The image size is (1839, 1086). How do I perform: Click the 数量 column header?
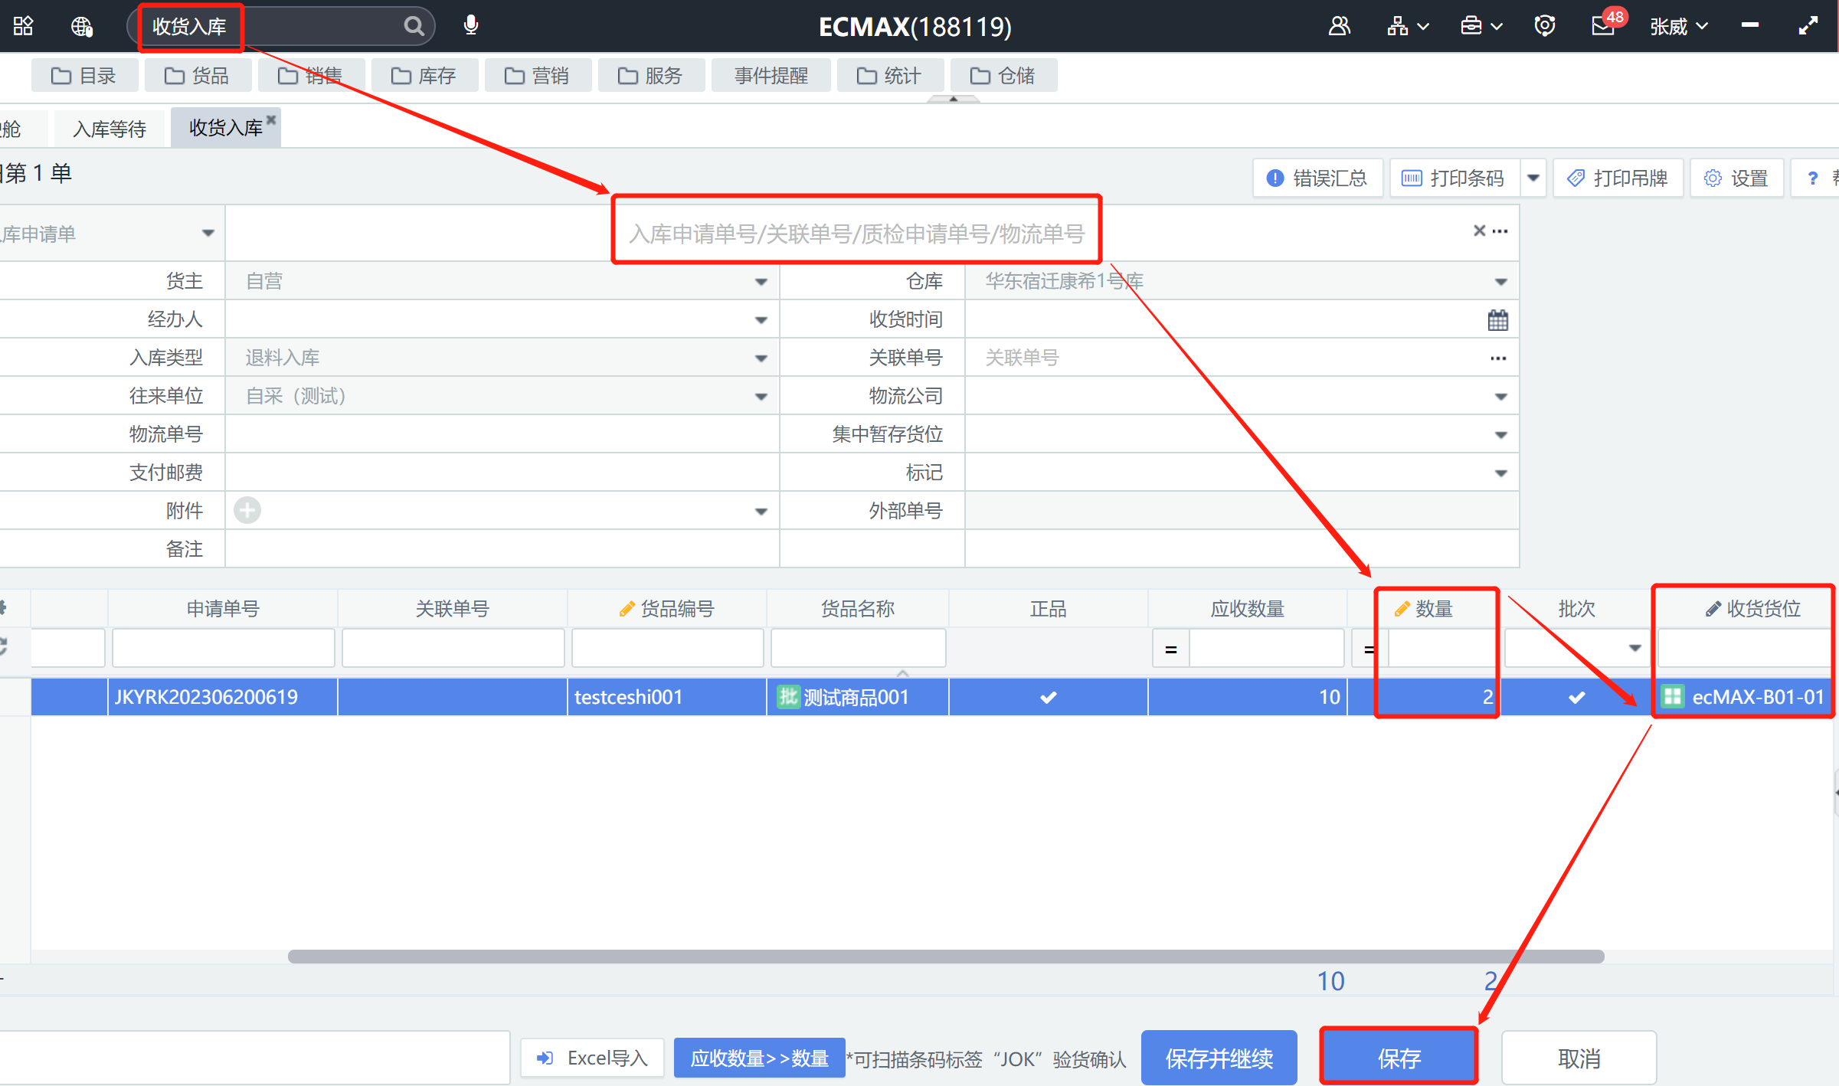click(x=1424, y=609)
